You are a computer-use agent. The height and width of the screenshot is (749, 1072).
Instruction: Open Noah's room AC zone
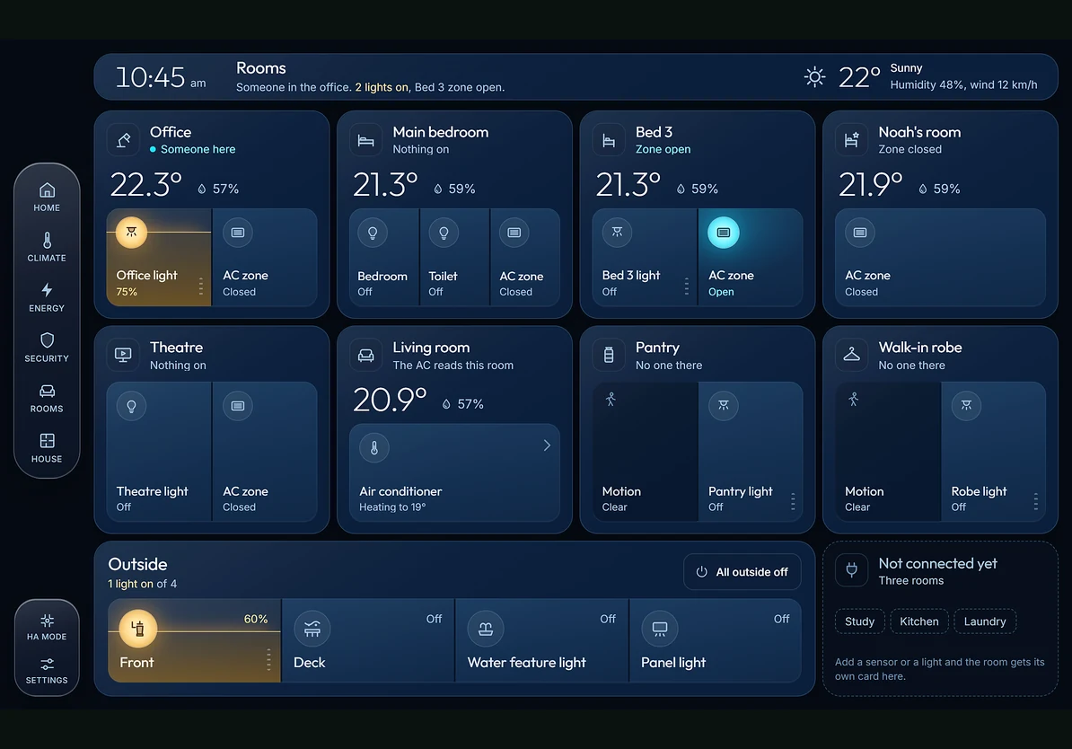click(x=940, y=257)
